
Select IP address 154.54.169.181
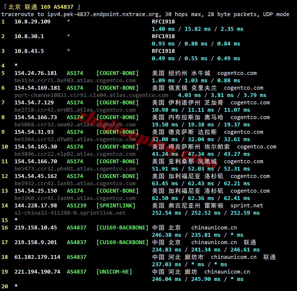click(37, 88)
